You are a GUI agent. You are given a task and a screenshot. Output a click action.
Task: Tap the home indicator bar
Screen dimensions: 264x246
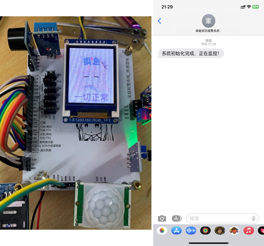click(x=208, y=243)
